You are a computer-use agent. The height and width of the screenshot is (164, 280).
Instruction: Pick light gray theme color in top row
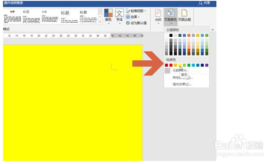coord(175,35)
